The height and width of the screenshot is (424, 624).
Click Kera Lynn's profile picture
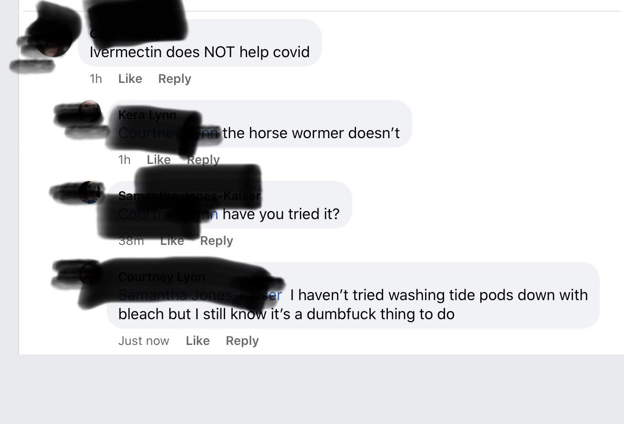[89, 112]
